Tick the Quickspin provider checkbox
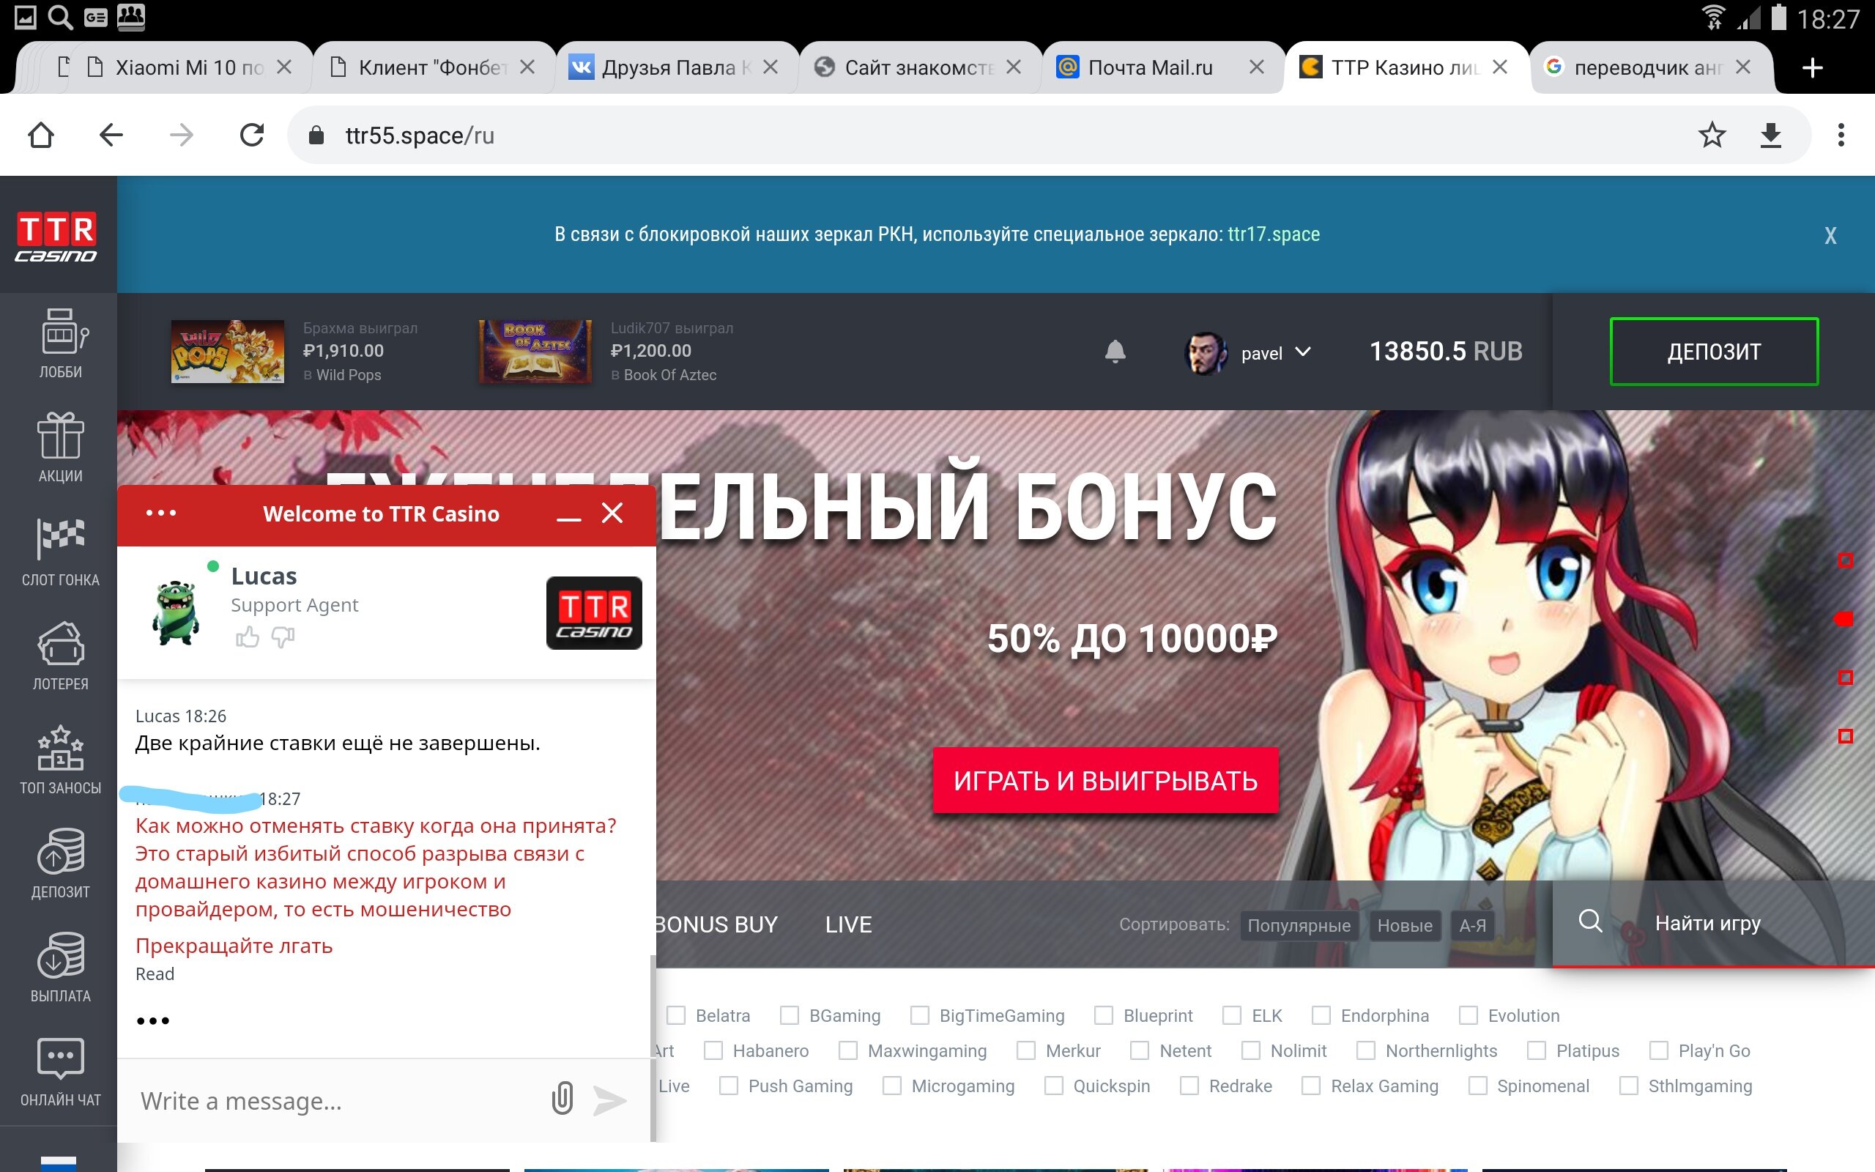 click(1054, 1086)
